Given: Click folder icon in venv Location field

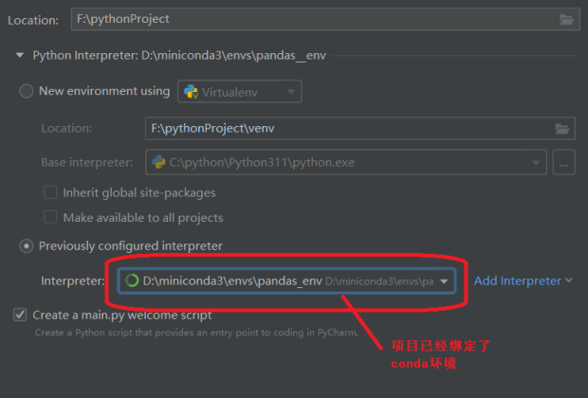Looking at the screenshot, I should tap(562, 128).
